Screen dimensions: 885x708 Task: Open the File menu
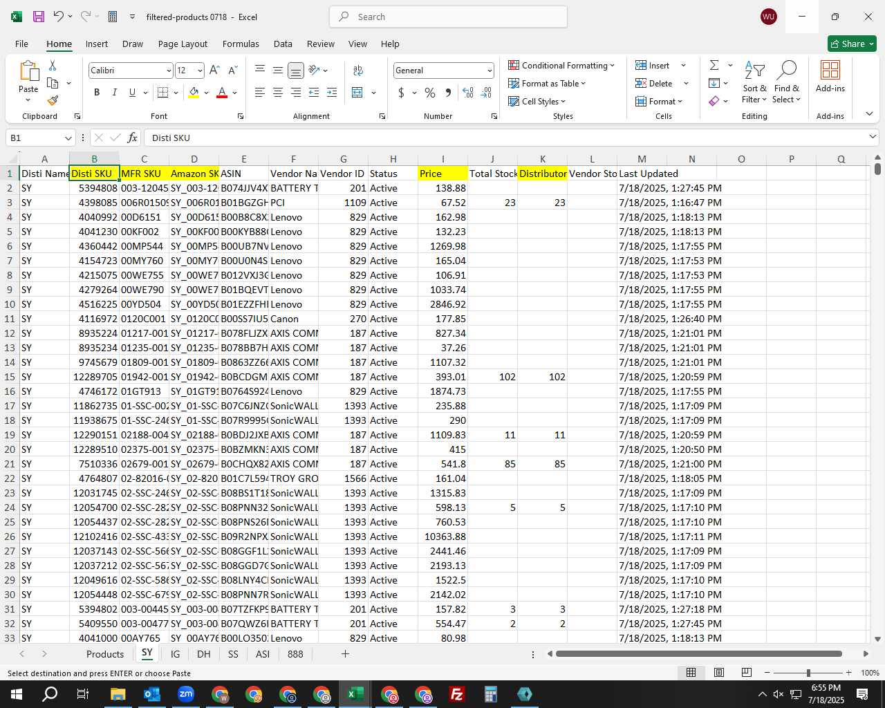pyautogui.click(x=21, y=44)
